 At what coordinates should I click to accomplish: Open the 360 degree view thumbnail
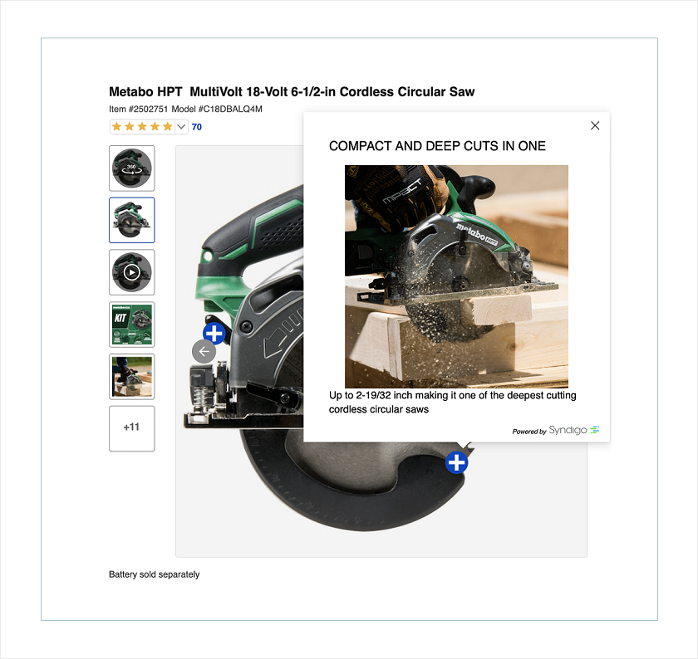click(x=132, y=168)
